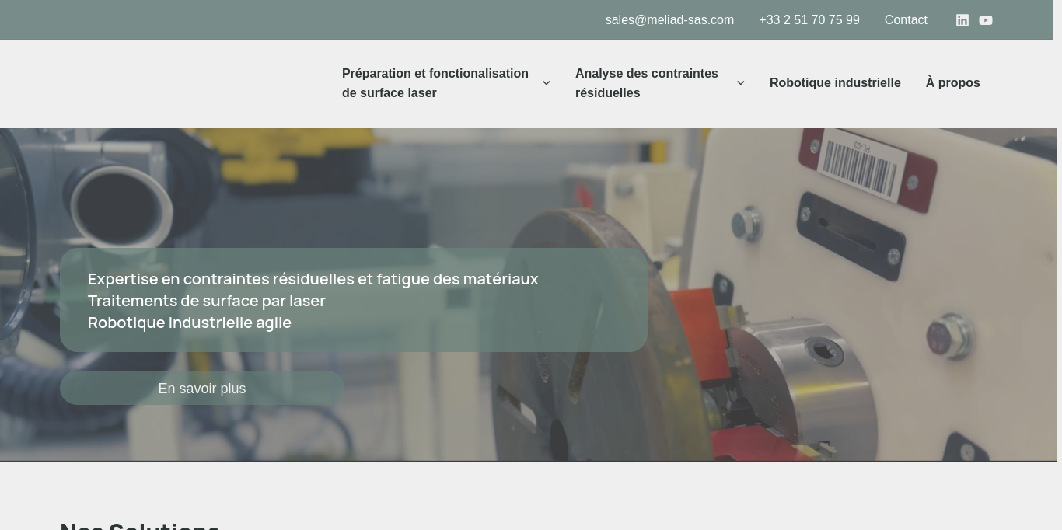Viewport: 1062px width, 530px height.
Task: Navigate to the 'À propos' menu item
Action: 952,83
